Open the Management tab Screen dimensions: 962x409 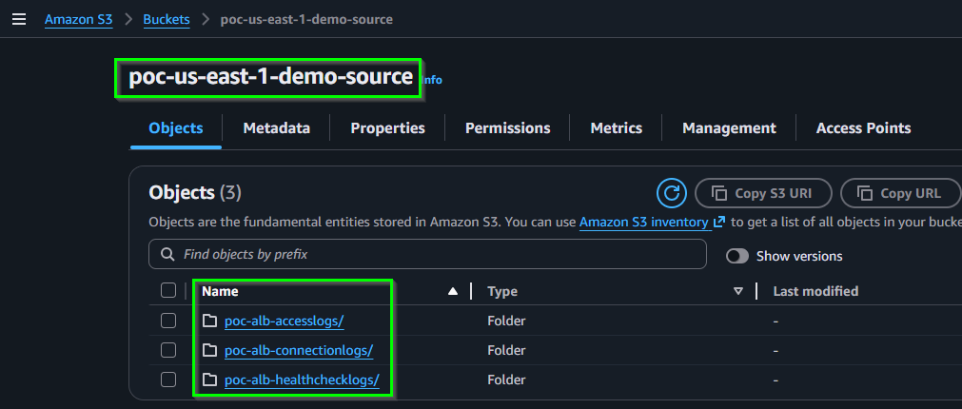[729, 128]
